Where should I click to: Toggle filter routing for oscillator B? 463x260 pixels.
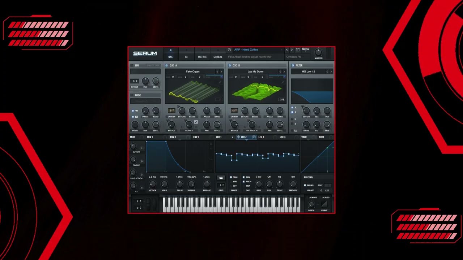tap(293, 112)
